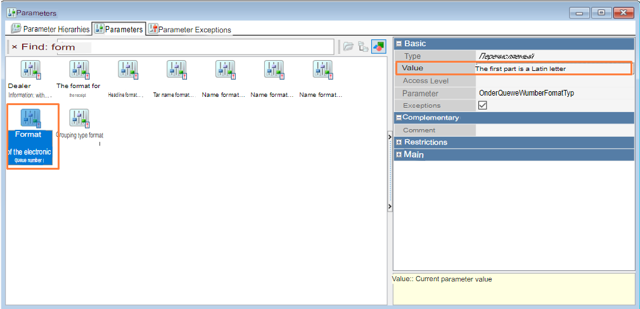This screenshot has width=640, height=309.
Task: Uncheck the Exceptions checkbox
Action: click(x=483, y=105)
